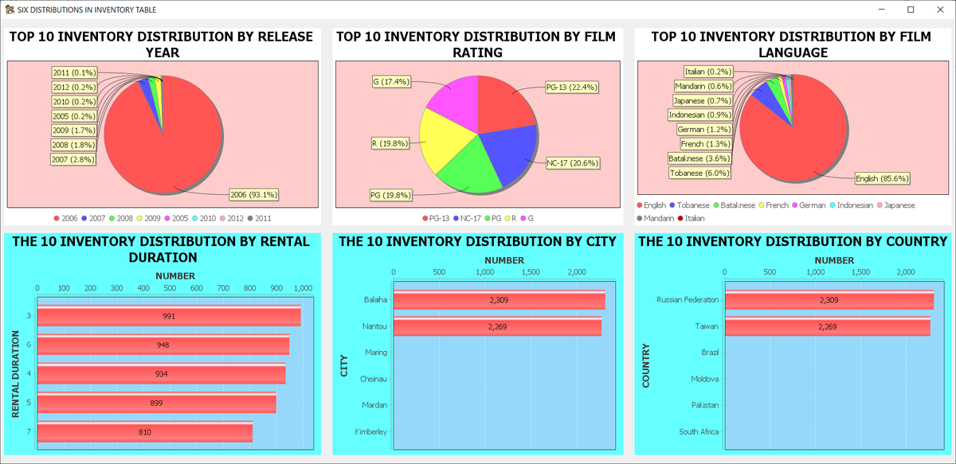Click the 'Italian (0.2%)' pie label
This screenshot has width=956, height=464.
click(708, 72)
